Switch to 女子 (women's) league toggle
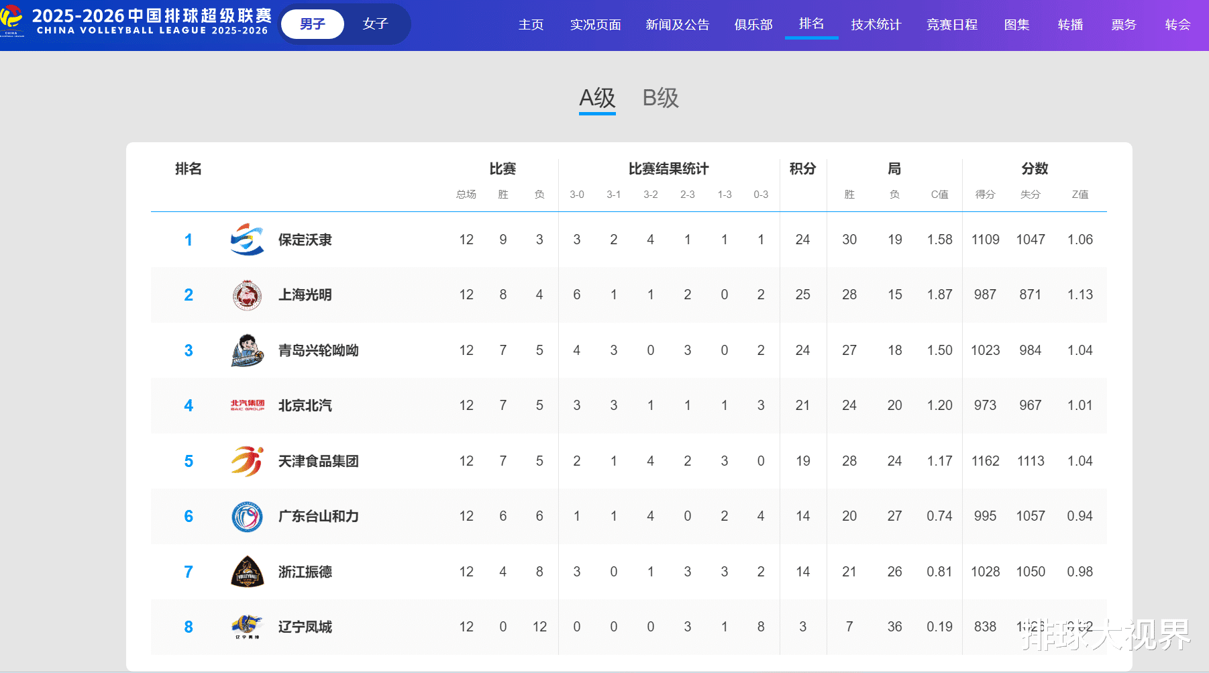The width and height of the screenshot is (1209, 673). [375, 24]
